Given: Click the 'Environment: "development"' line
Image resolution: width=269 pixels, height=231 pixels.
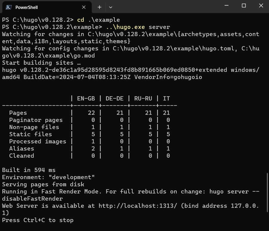Looking at the screenshot, I should [x=48, y=177].
